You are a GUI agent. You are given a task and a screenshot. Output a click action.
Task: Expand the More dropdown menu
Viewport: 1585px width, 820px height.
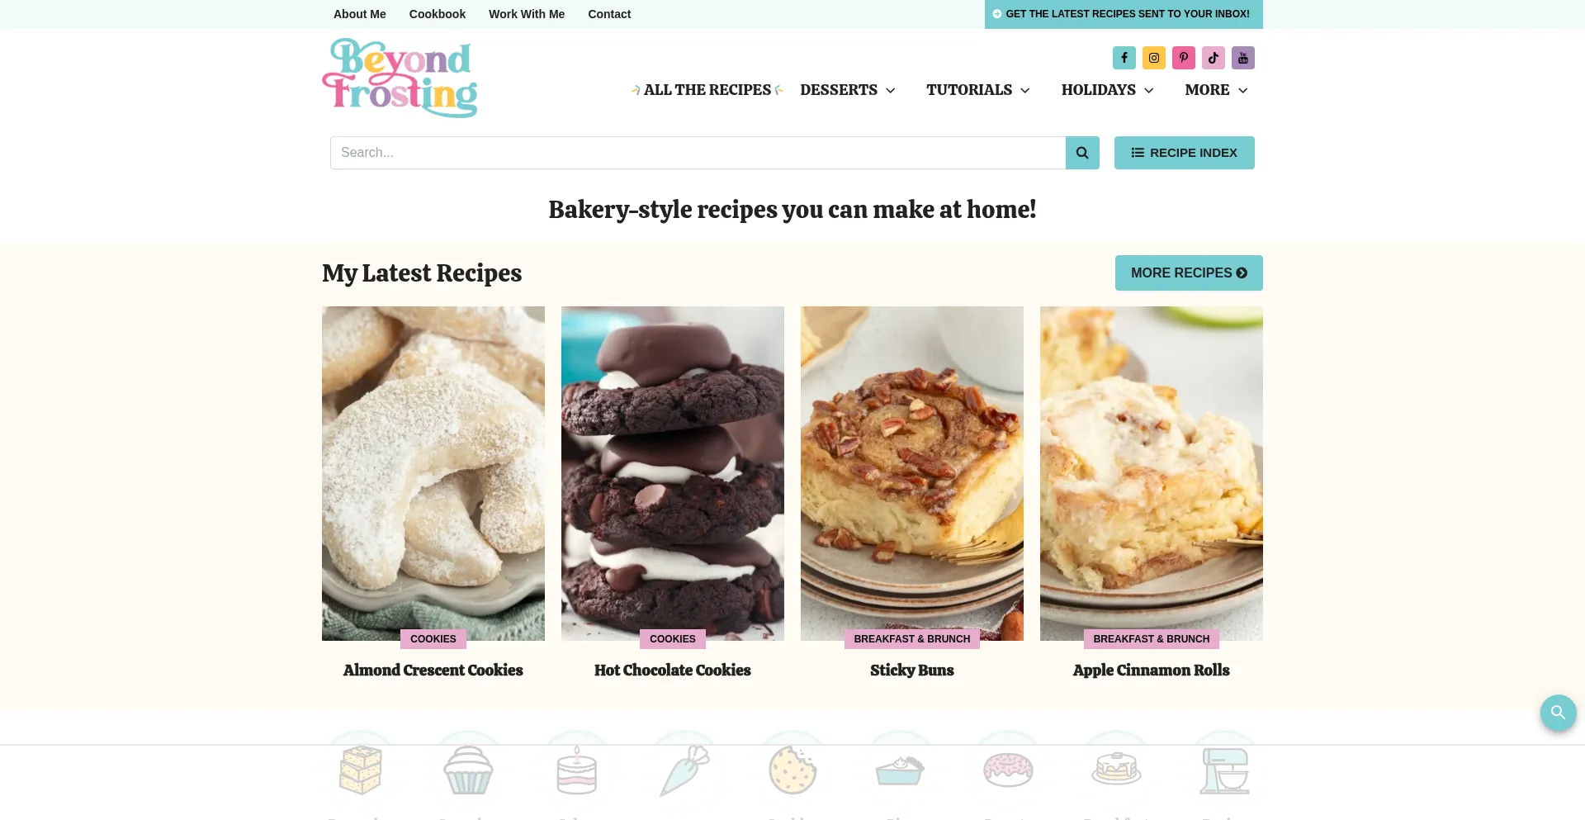pyautogui.click(x=1217, y=90)
